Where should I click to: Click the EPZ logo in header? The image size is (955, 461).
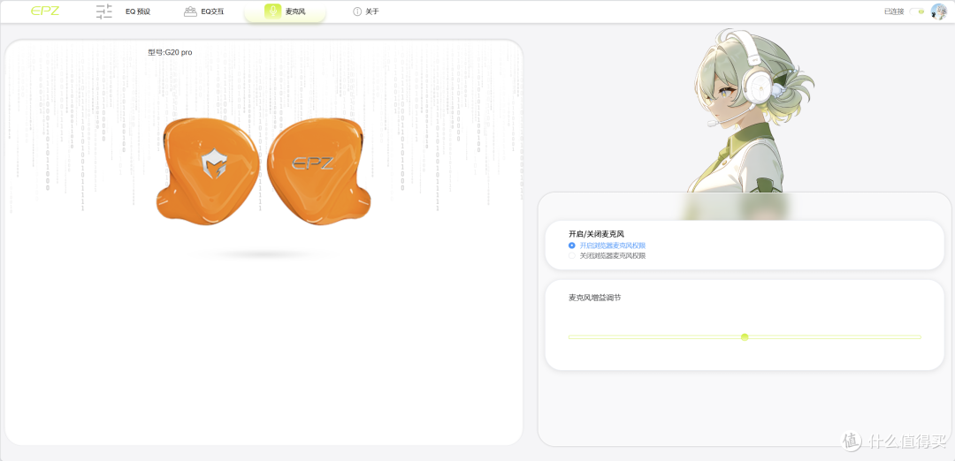click(45, 11)
